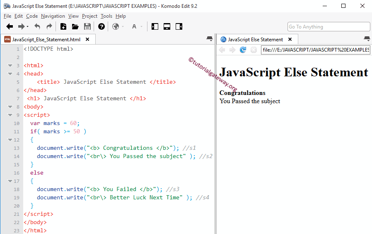Close the JavaScript_Else_Statement.html tab

[87, 39]
